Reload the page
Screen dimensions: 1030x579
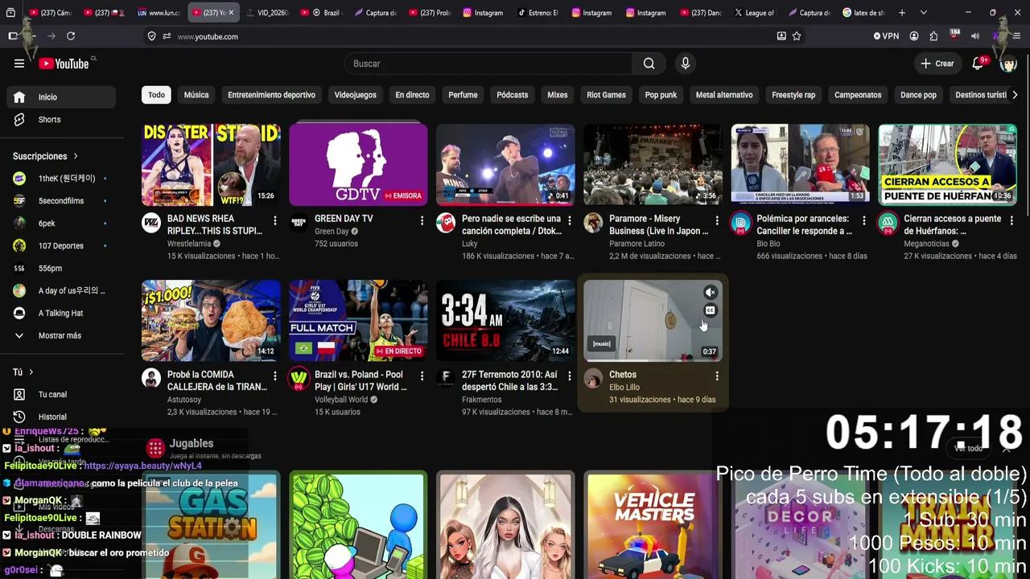coord(71,36)
